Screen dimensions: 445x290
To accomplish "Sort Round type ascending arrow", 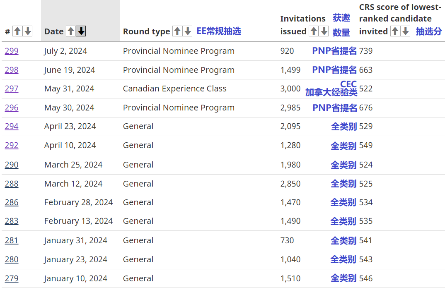I will 177,31.
